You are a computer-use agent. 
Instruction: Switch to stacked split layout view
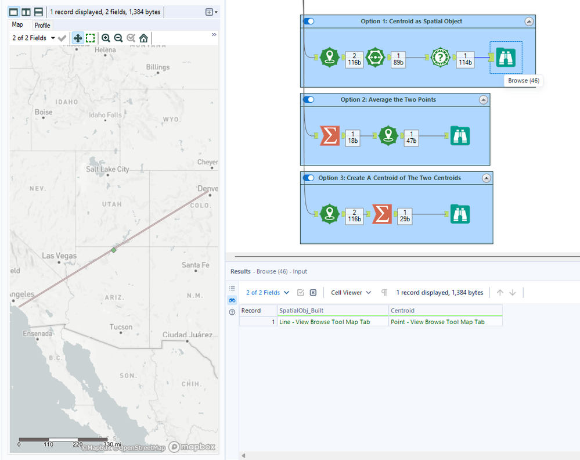point(38,12)
